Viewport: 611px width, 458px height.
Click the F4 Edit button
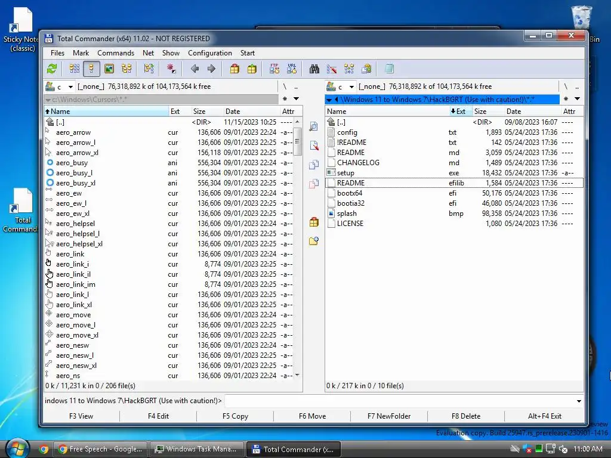158,416
